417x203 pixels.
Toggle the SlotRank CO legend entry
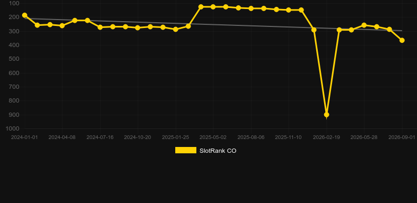click(205, 151)
